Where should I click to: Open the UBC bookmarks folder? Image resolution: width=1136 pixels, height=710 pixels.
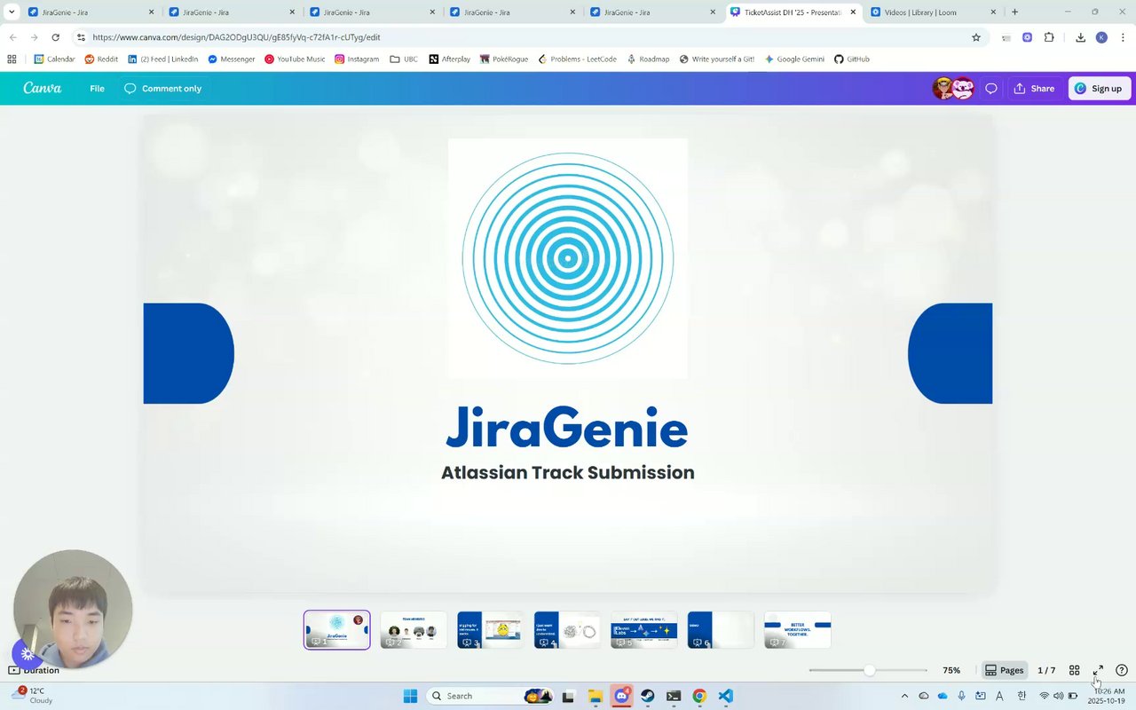pos(404,59)
